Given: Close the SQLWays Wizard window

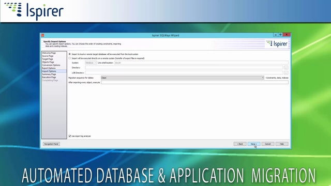Looking at the screenshot, I should 287,35.
